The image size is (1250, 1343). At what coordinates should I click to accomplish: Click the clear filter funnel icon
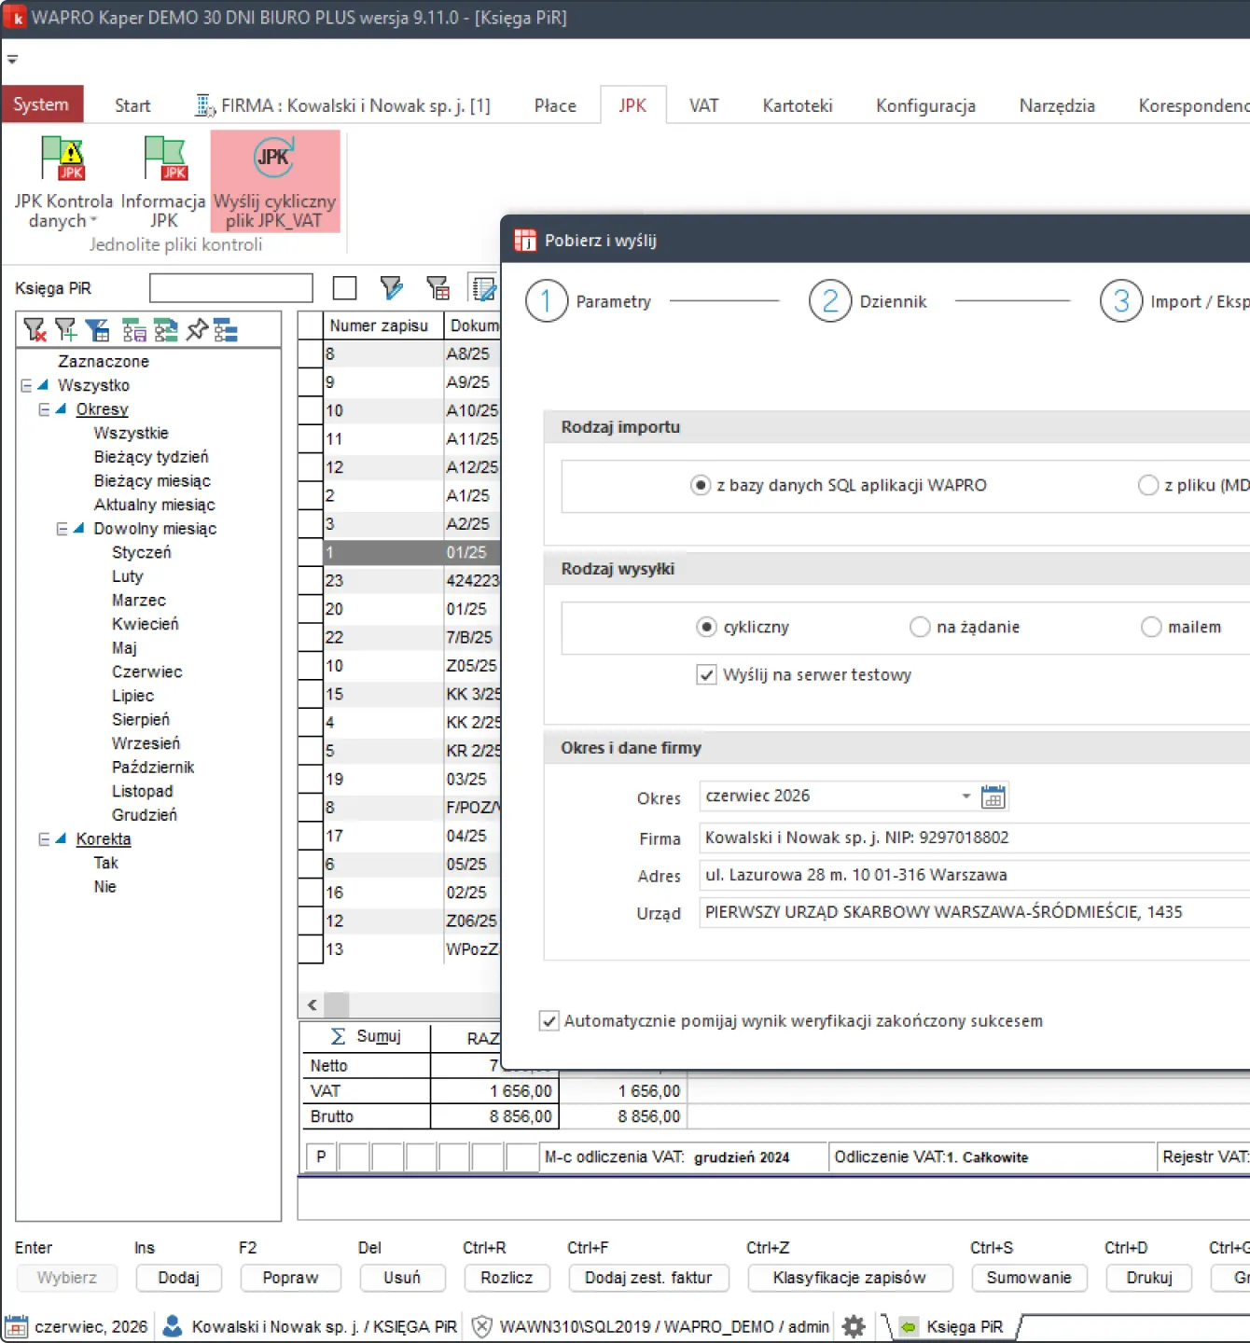pos(35,329)
